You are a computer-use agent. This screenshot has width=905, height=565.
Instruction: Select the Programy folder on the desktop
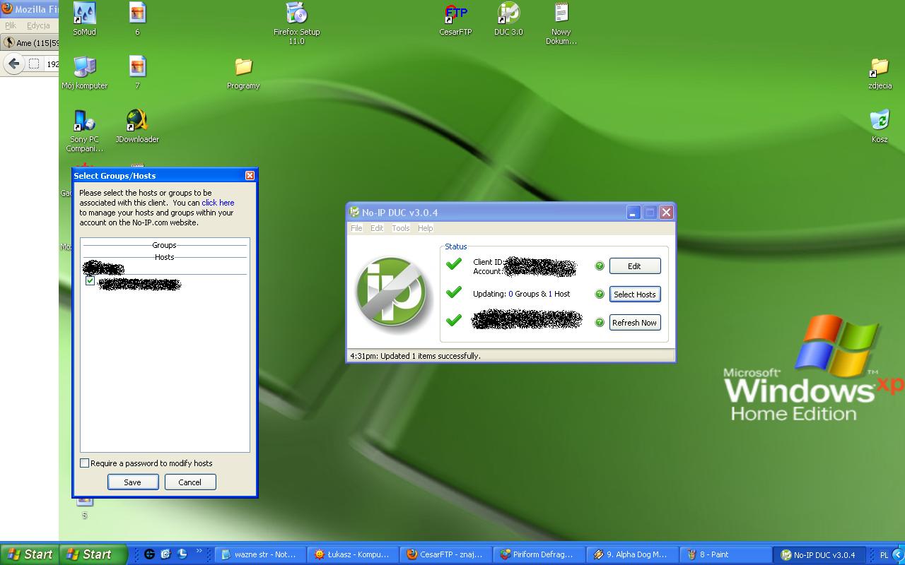click(243, 73)
